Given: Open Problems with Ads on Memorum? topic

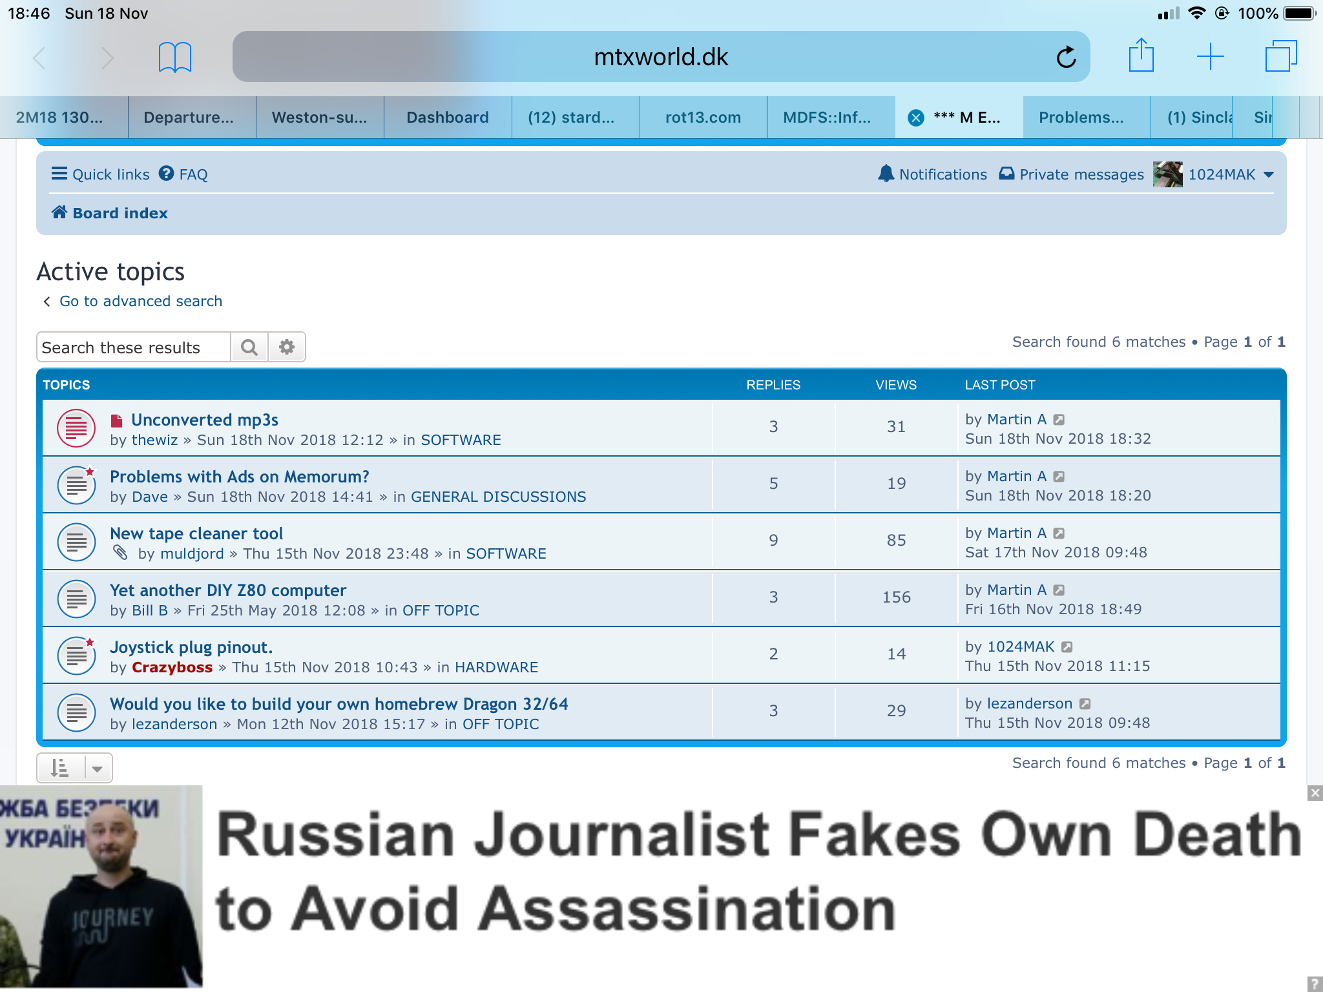Looking at the screenshot, I should (240, 477).
